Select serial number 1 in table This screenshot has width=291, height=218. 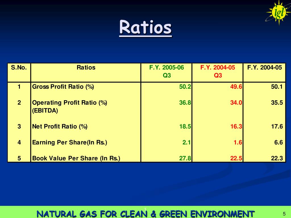coord(19,87)
